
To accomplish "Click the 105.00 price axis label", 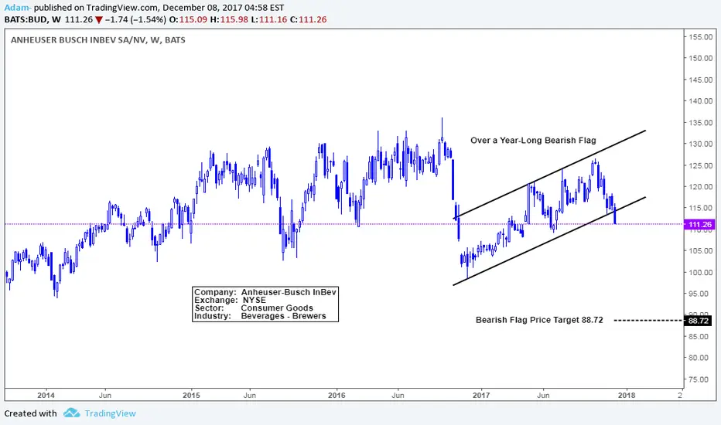I will pos(701,251).
